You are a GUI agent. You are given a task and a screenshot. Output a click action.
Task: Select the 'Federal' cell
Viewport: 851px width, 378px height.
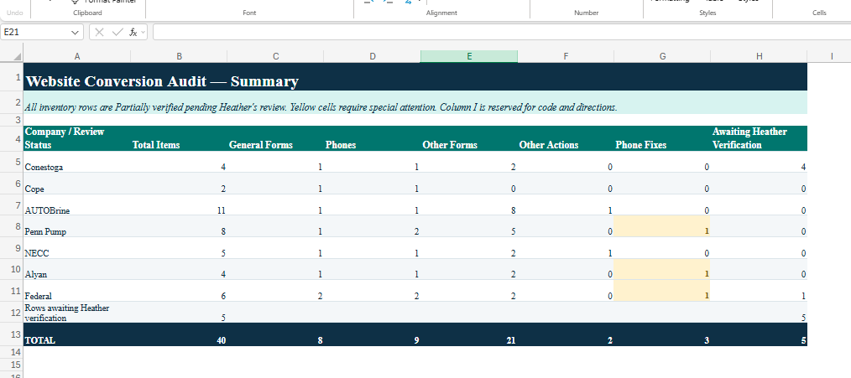point(77,291)
